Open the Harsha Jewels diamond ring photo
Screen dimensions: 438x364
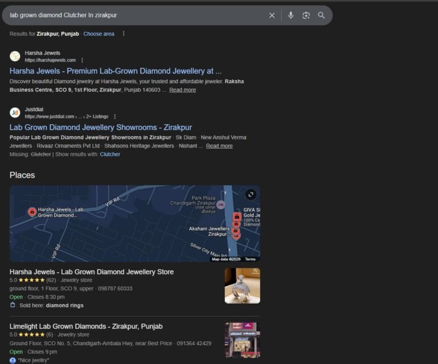point(242,285)
